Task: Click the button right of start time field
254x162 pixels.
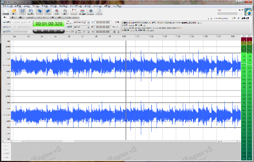Action: click(x=117, y=22)
